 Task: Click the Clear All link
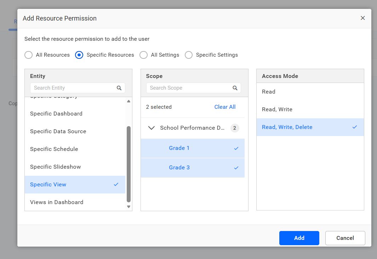click(225, 107)
